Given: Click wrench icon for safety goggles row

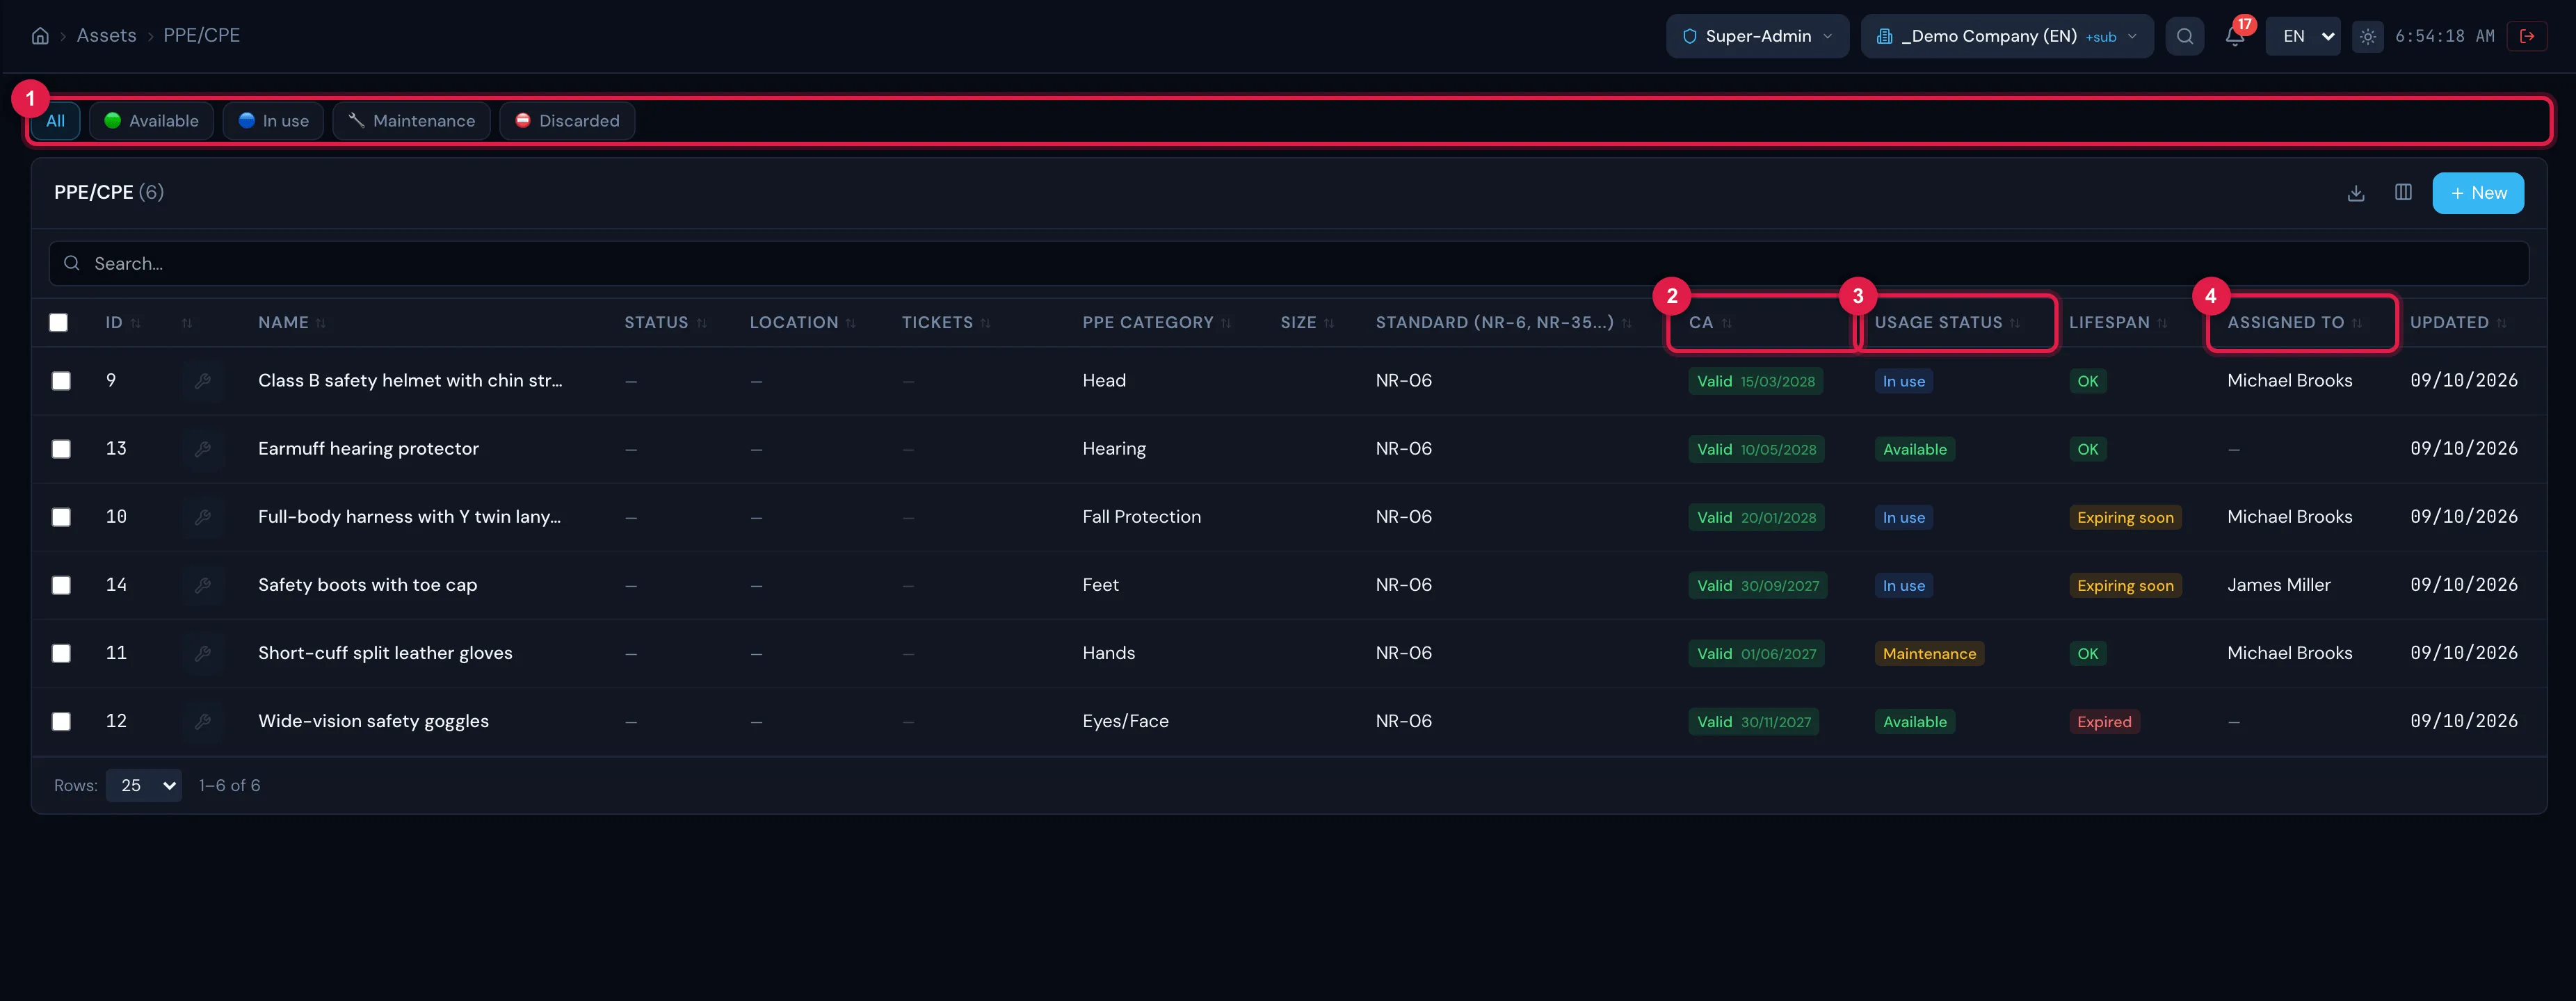Looking at the screenshot, I should 202,721.
